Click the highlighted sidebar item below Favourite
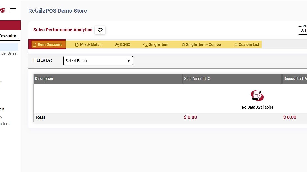Screen dimensions: 307x172 (9, 47)
